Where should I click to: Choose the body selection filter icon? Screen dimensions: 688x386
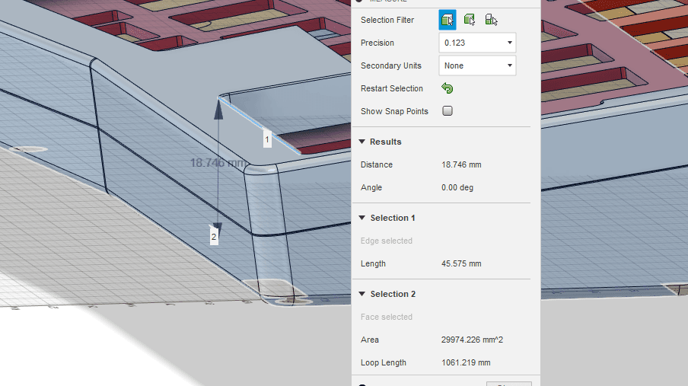(x=470, y=20)
